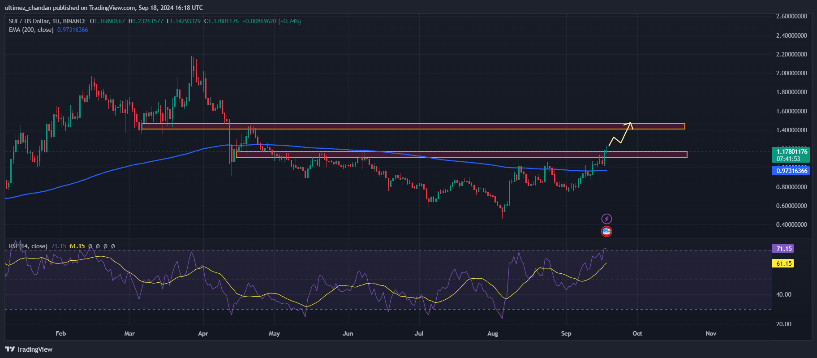This screenshot has width=817, height=358.
Task: Click the 1.80000000 price axis label
Action: pos(791,92)
